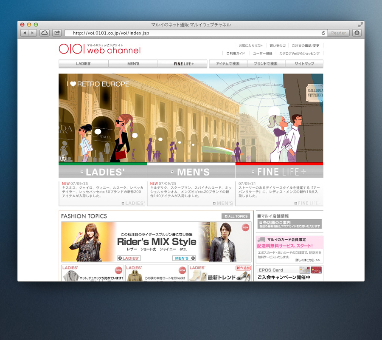Click the Safari back arrow button
The height and width of the screenshot is (340, 382).
pos(24,33)
